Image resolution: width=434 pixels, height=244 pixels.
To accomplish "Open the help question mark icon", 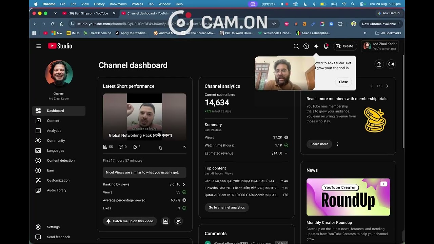I will click(306, 46).
